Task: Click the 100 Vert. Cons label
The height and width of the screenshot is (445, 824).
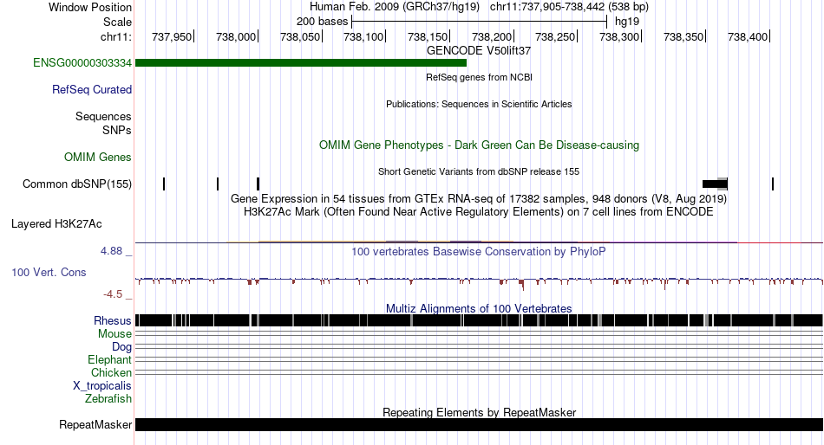Action: coord(49,273)
